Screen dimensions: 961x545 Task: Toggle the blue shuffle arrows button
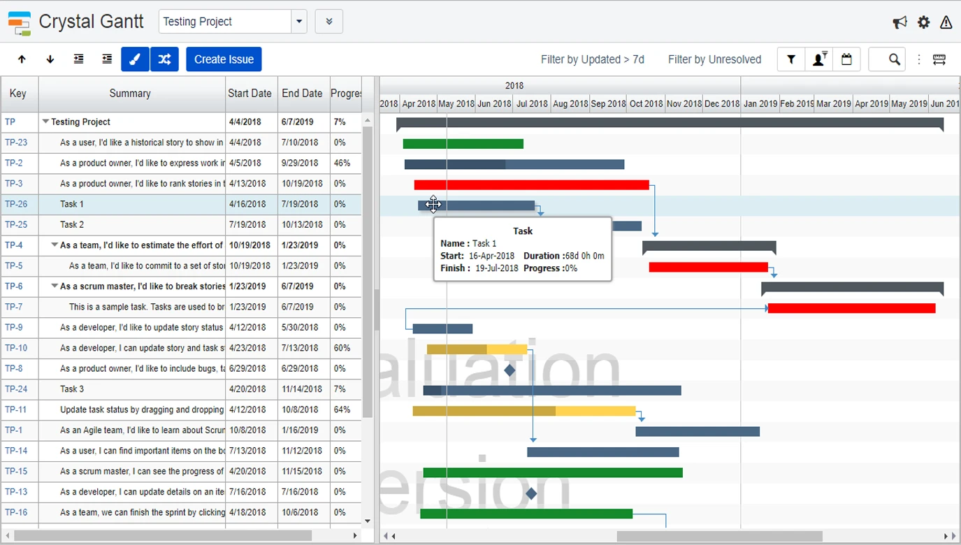click(x=164, y=59)
